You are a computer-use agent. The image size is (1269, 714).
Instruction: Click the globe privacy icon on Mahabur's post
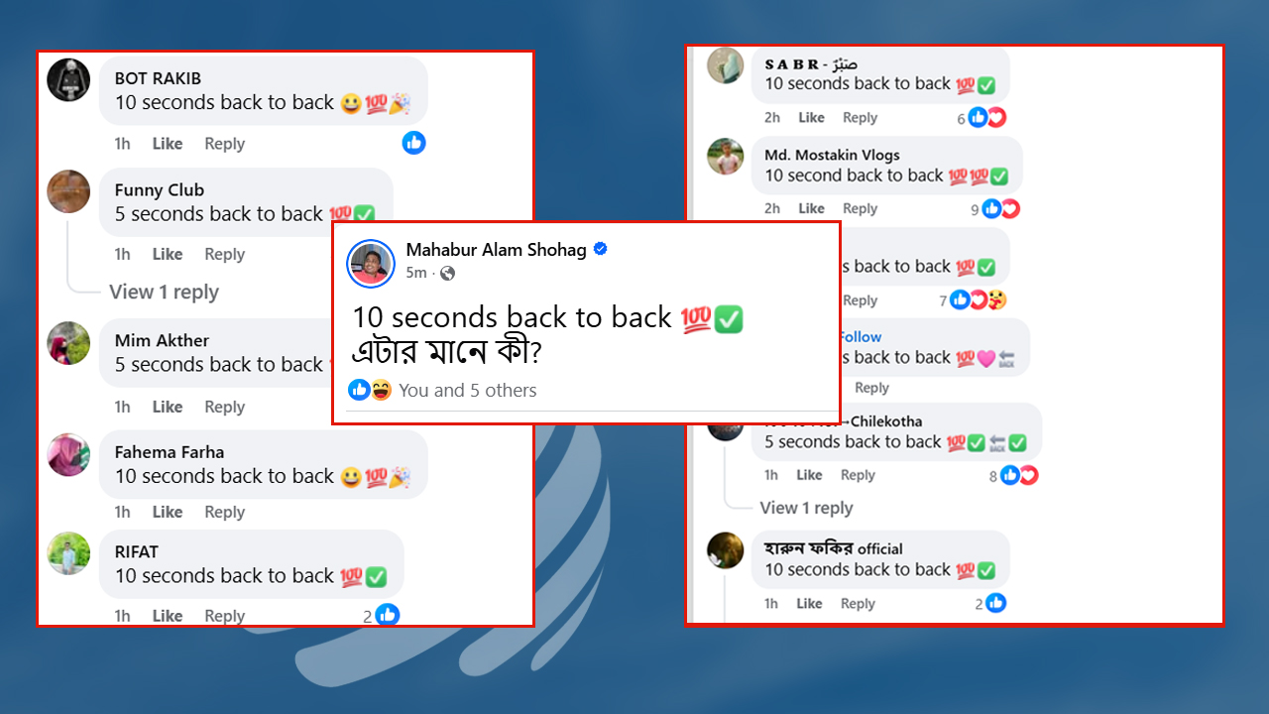coord(447,273)
